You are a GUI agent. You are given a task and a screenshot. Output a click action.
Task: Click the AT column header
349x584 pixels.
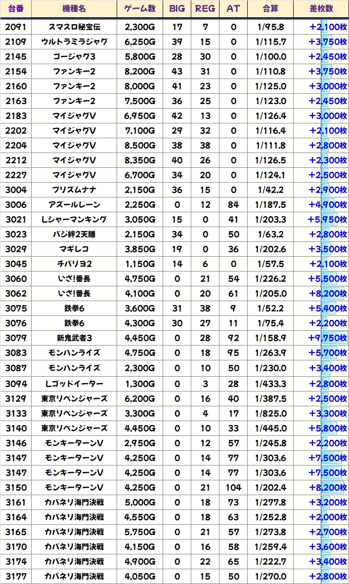[233, 9]
